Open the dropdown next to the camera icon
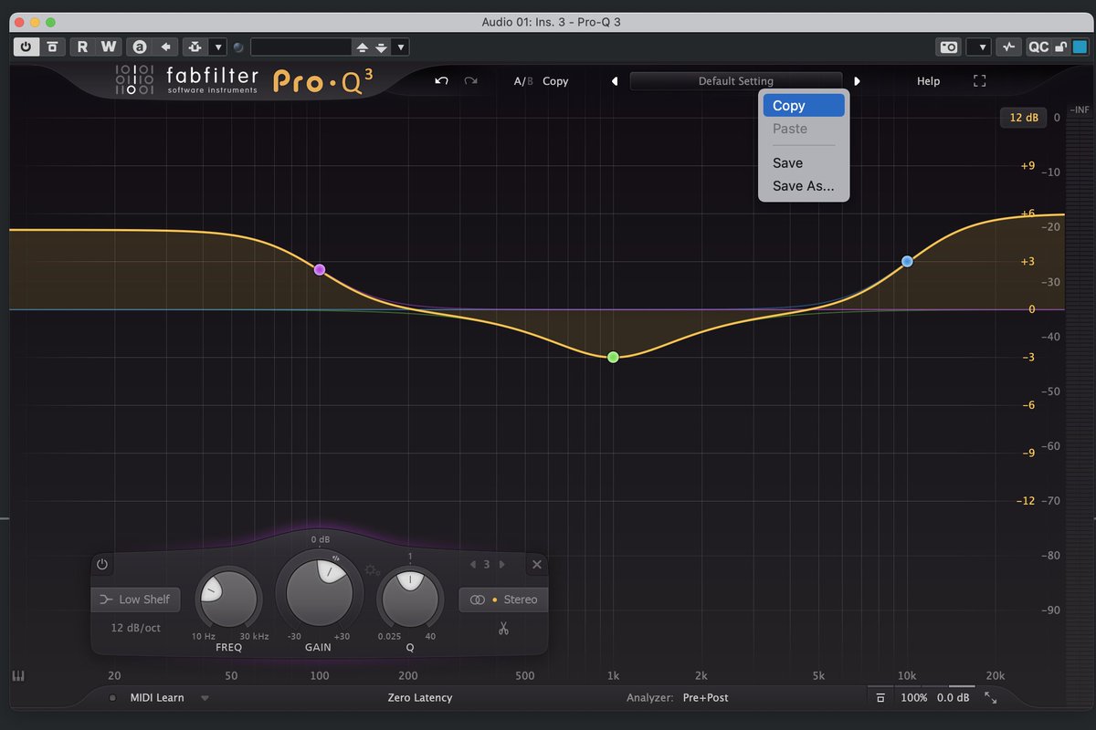The height and width of the screenshot is (730, 1096). [x=978, y=47]
